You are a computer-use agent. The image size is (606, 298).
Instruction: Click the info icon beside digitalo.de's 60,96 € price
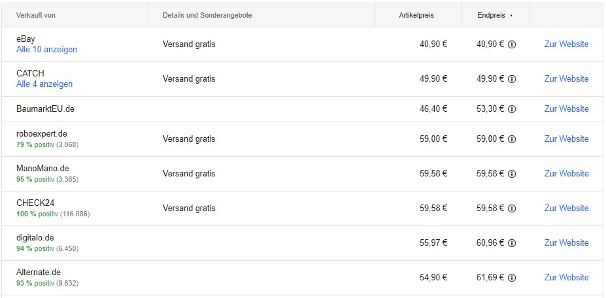click(512, 243)
